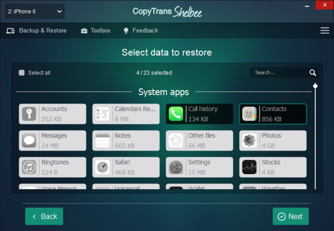Click the Ringtones 224 B tile
This screenshot has width=334, height=231.
coord(53,167)
